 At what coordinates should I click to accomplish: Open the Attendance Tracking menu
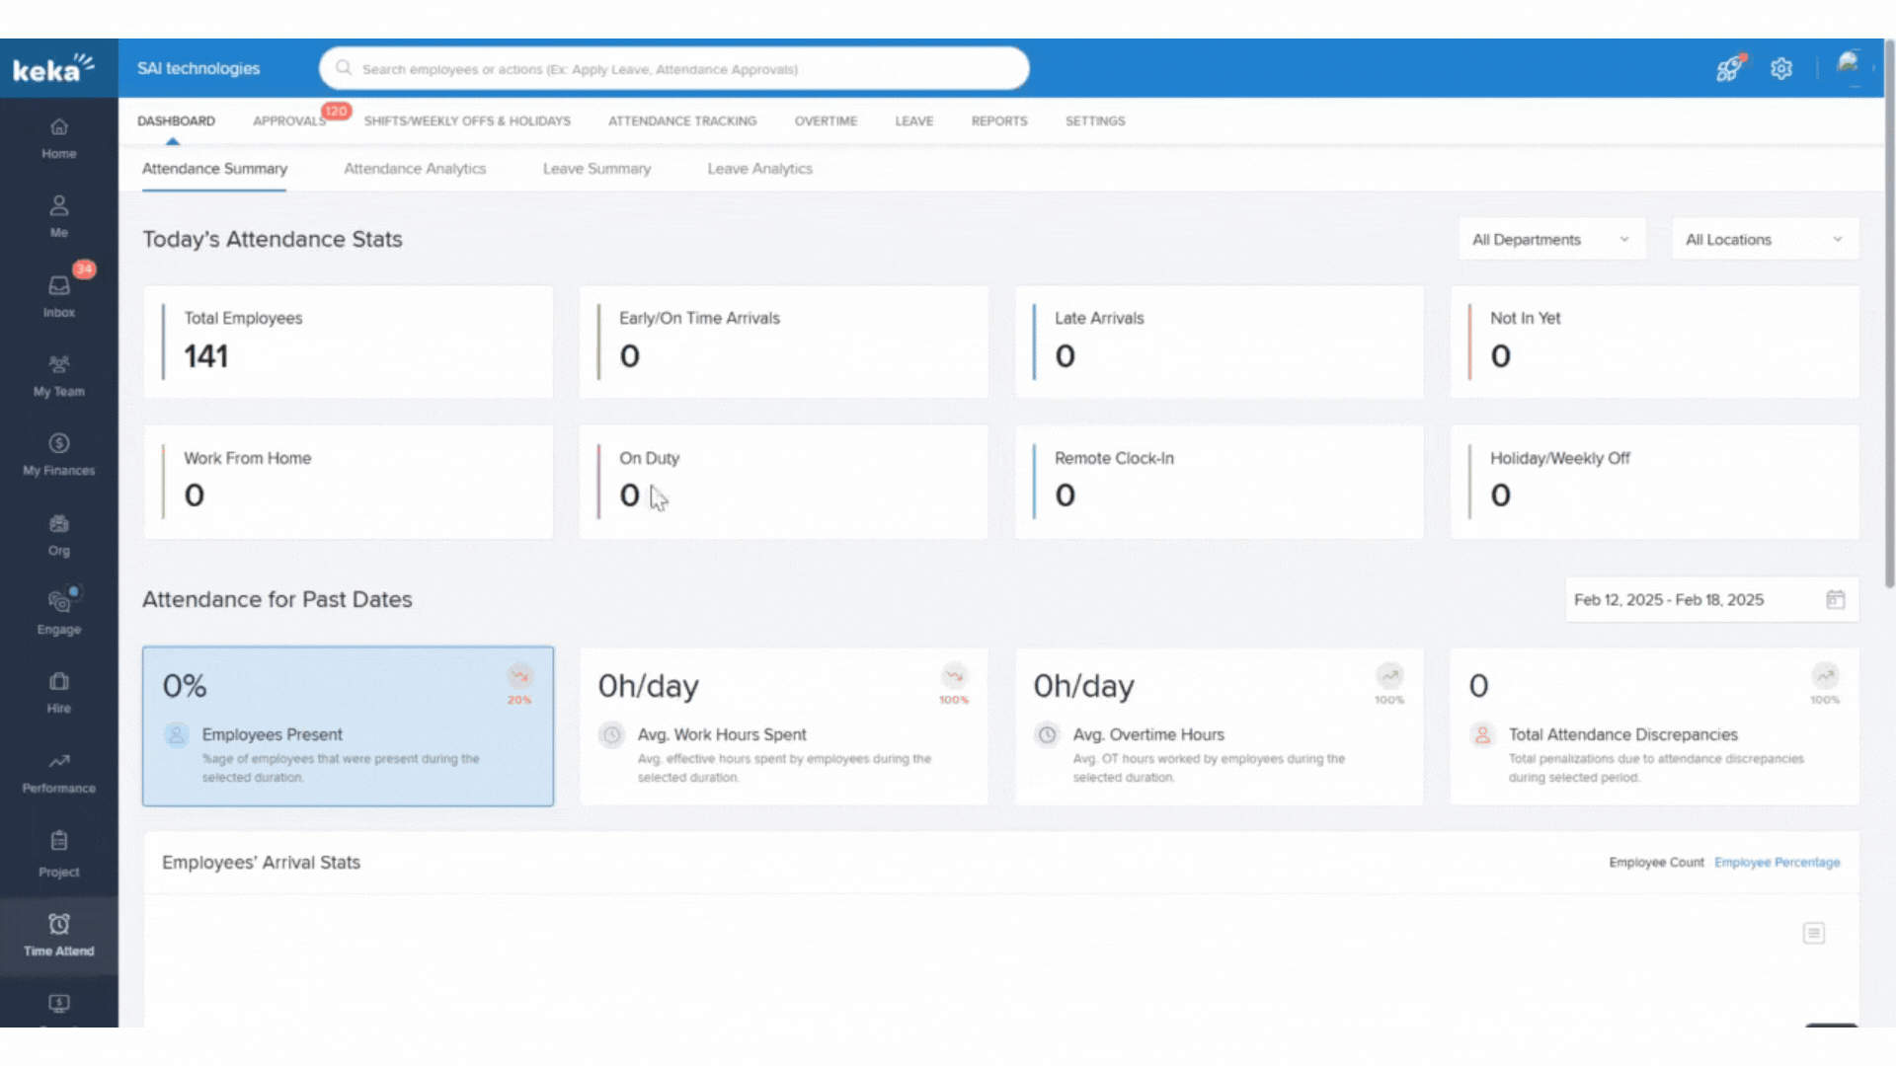point(682,121)
